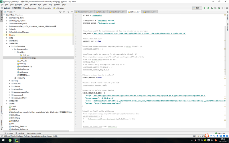Open the VCS menu
The image size is (229, 143).
click(51, 5)
